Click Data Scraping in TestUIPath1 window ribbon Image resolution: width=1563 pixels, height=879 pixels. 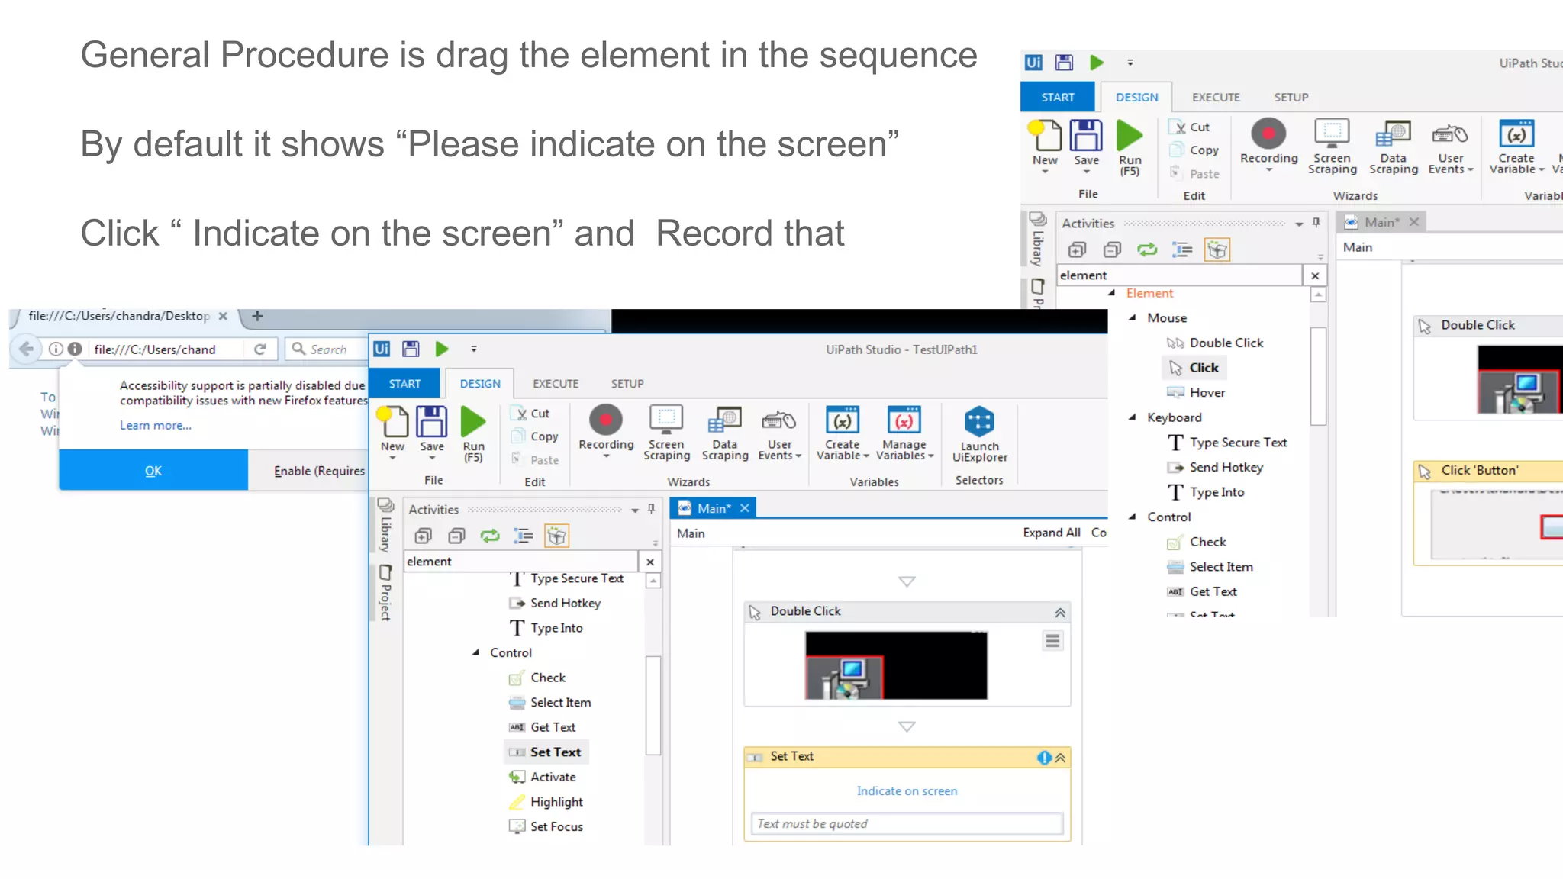tap(725, 433)
